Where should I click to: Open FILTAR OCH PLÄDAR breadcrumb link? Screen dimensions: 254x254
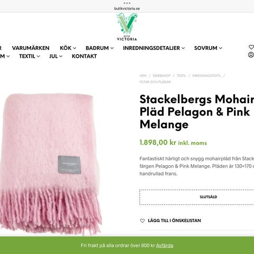(x=155, y=82)
